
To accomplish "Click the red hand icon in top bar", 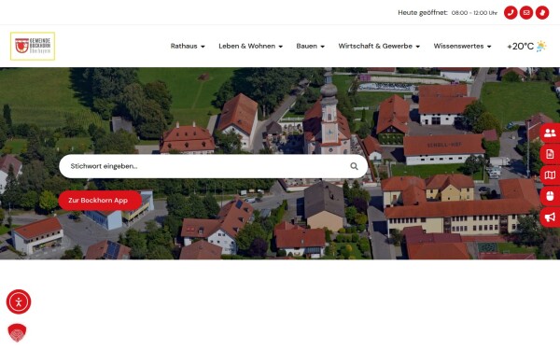I will (542, 13).
